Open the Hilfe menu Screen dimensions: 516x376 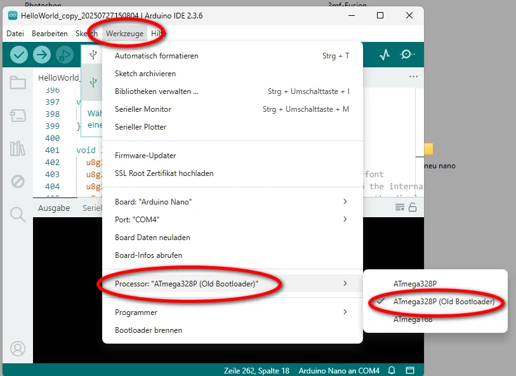(158, 34)
